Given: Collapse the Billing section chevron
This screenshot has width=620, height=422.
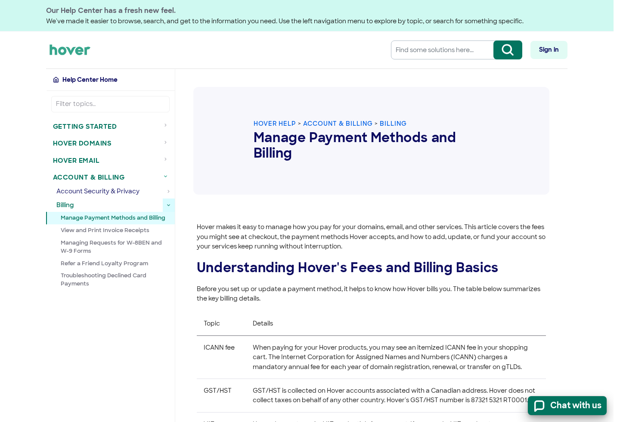Looking at the screenshot, I should tap(168, 205).
